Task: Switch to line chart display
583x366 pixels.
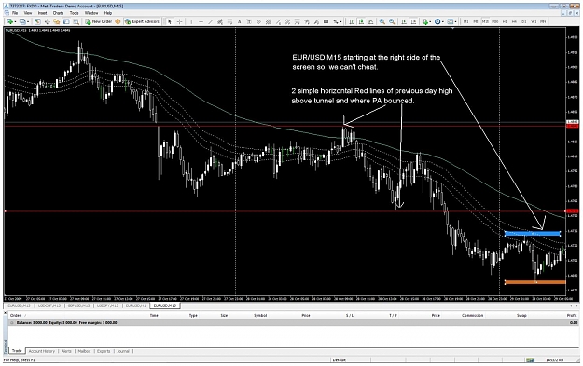Action: click(371, 21)
